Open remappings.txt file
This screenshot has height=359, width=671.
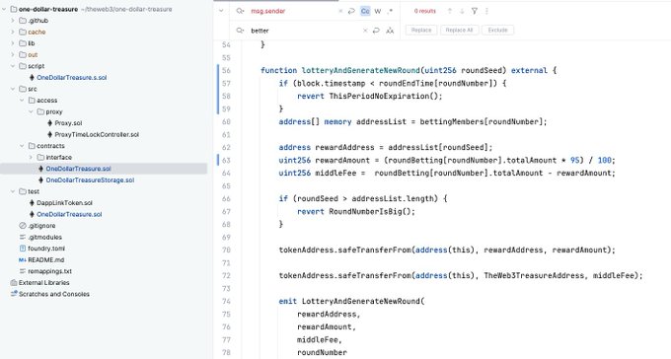point(49,271)
